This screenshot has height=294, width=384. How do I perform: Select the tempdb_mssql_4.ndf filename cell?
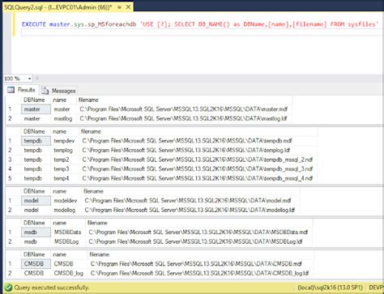tap(198, 178)
